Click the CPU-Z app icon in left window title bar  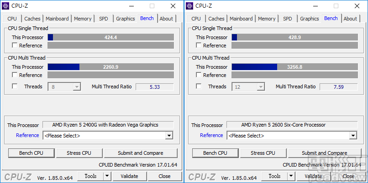(5, 6)
